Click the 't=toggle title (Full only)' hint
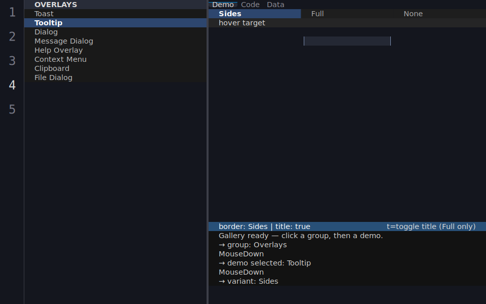 click(x=431, y=226)
